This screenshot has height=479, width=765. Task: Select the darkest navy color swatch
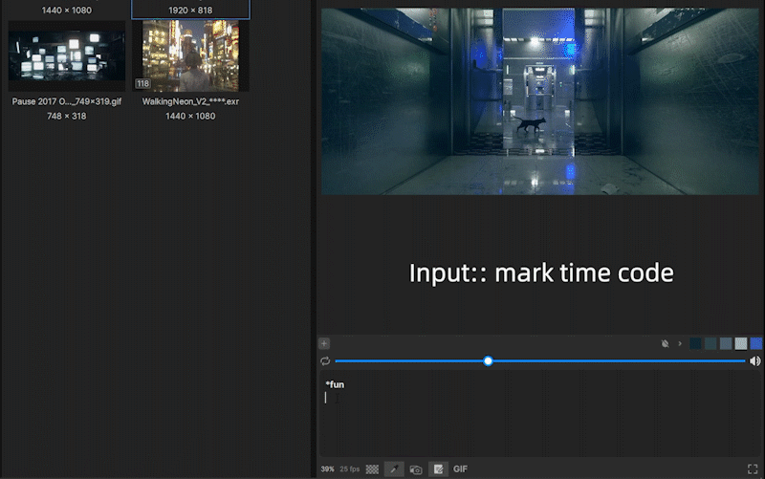[x=695, y=343]
